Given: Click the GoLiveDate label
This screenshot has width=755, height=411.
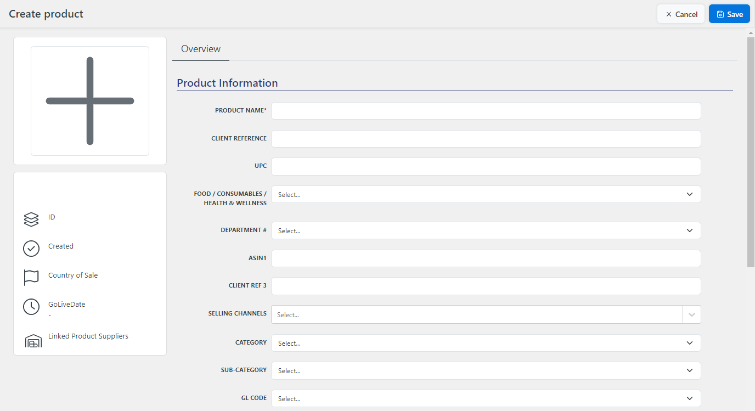Looking at the screenshot, I should pyautogui.click(x=67, y=304).
